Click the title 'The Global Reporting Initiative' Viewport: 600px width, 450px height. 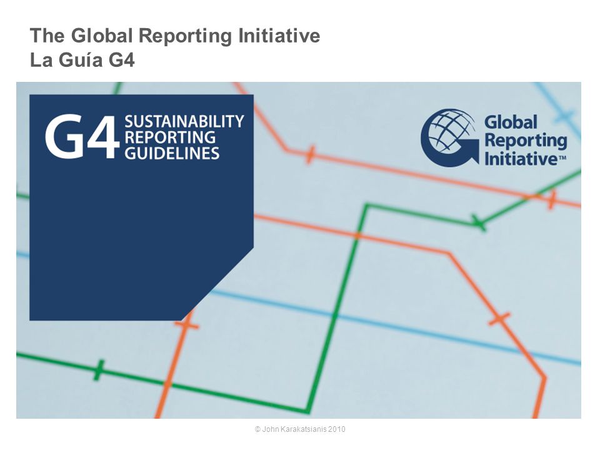click(175, 36)
